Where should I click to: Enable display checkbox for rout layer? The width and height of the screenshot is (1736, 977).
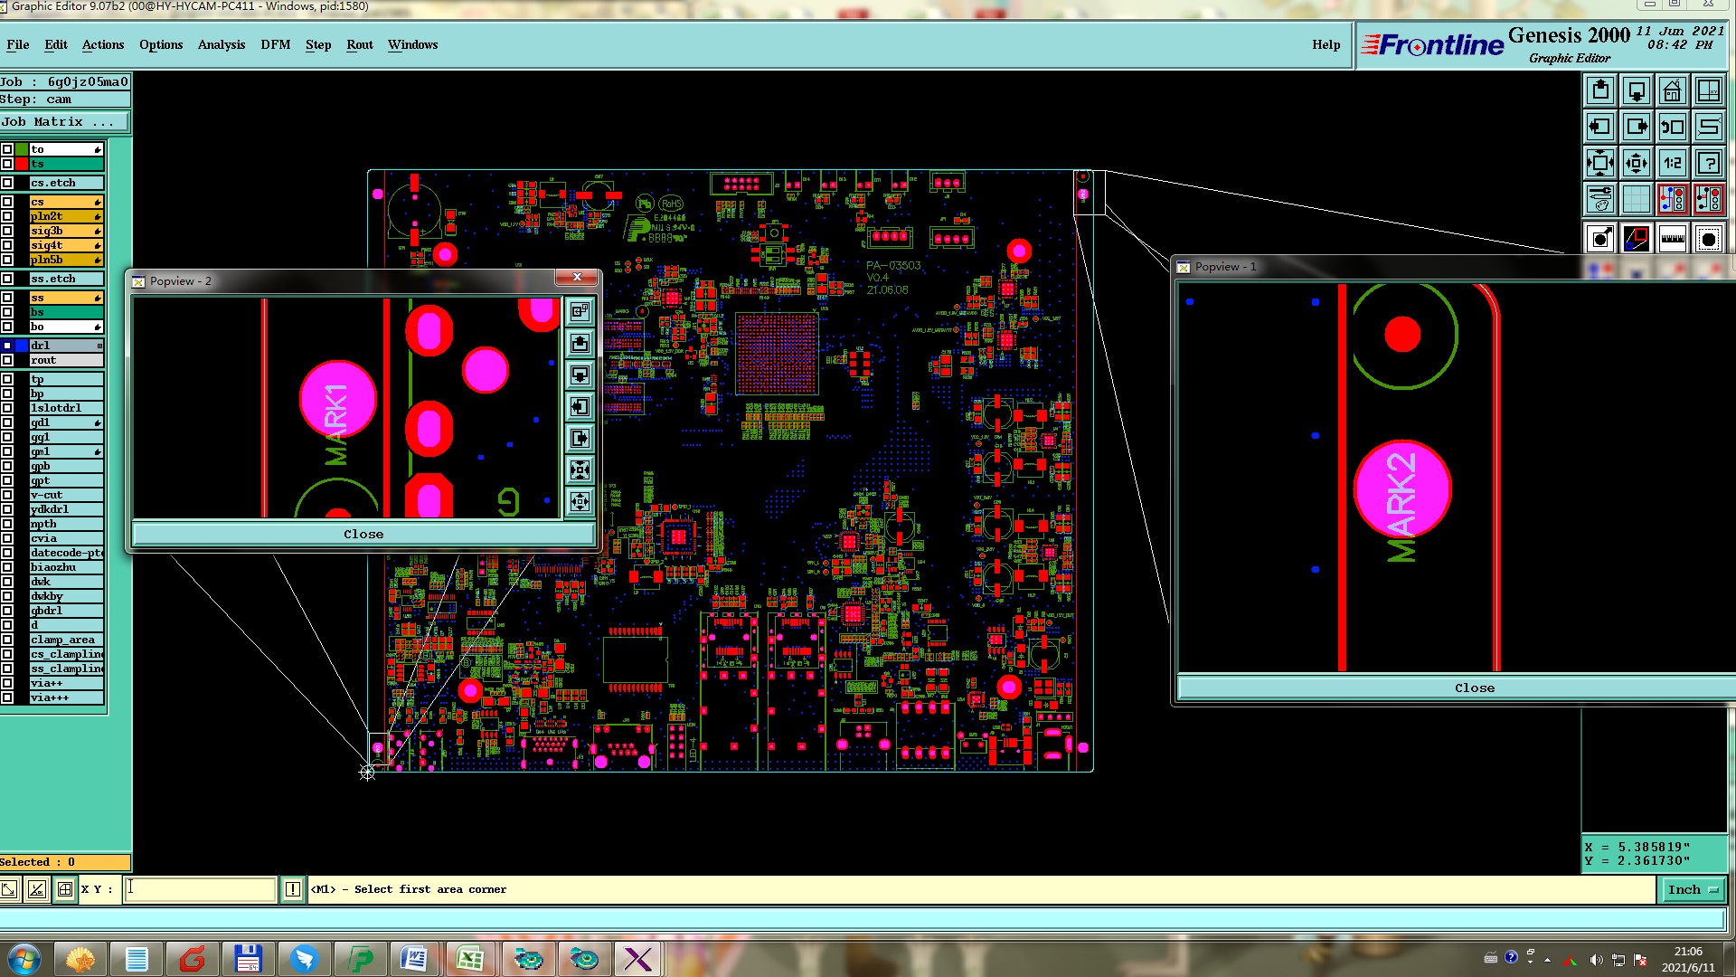click(7, 360)
